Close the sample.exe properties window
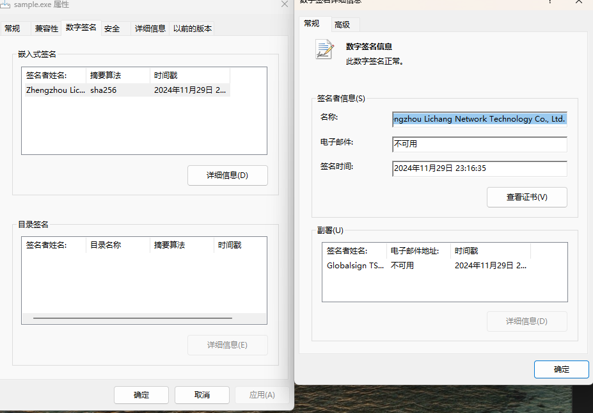Image resolution: width=593 pixels, height=413 pixels. tap(285, 4)
